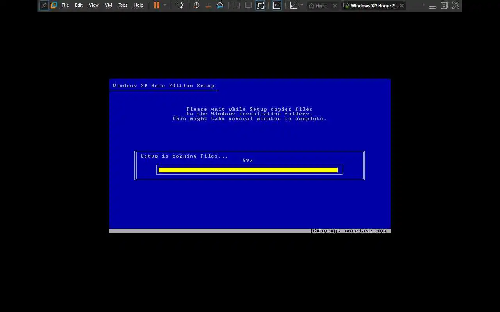Image resolution: width=500 pixels, height=312 pixels.
Task: Click the VMware Workstation logo icon
Action: click(54, 5)
